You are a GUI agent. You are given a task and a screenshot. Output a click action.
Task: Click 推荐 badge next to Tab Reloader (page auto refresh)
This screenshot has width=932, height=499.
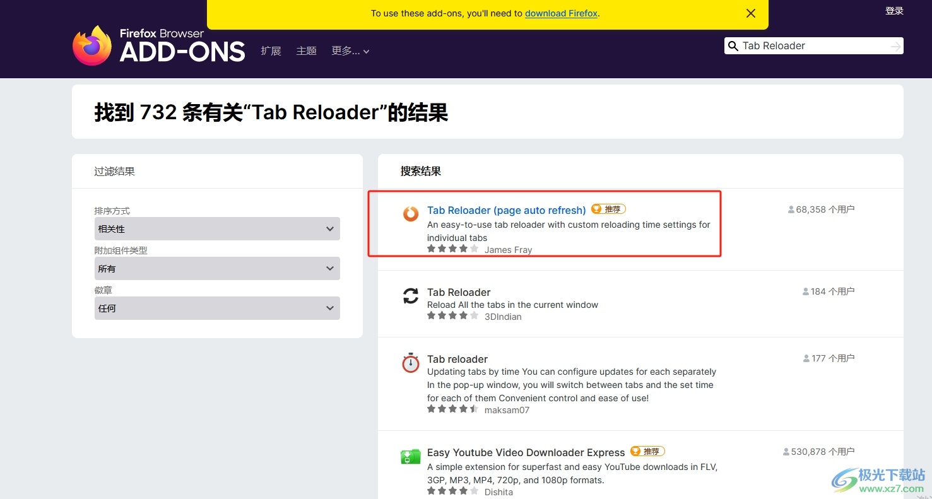pyautogui.click(x=608, y=209)
